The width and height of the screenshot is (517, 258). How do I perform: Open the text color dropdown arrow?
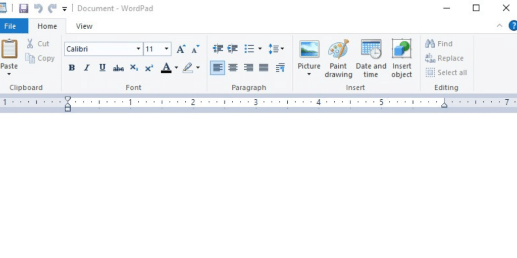click(176, 68)
